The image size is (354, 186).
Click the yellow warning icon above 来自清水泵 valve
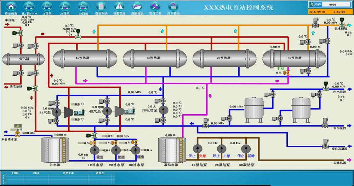click(x=18, y=126)
